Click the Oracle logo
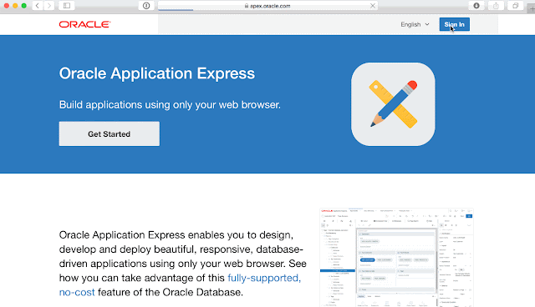 click(x=84, y=24)
